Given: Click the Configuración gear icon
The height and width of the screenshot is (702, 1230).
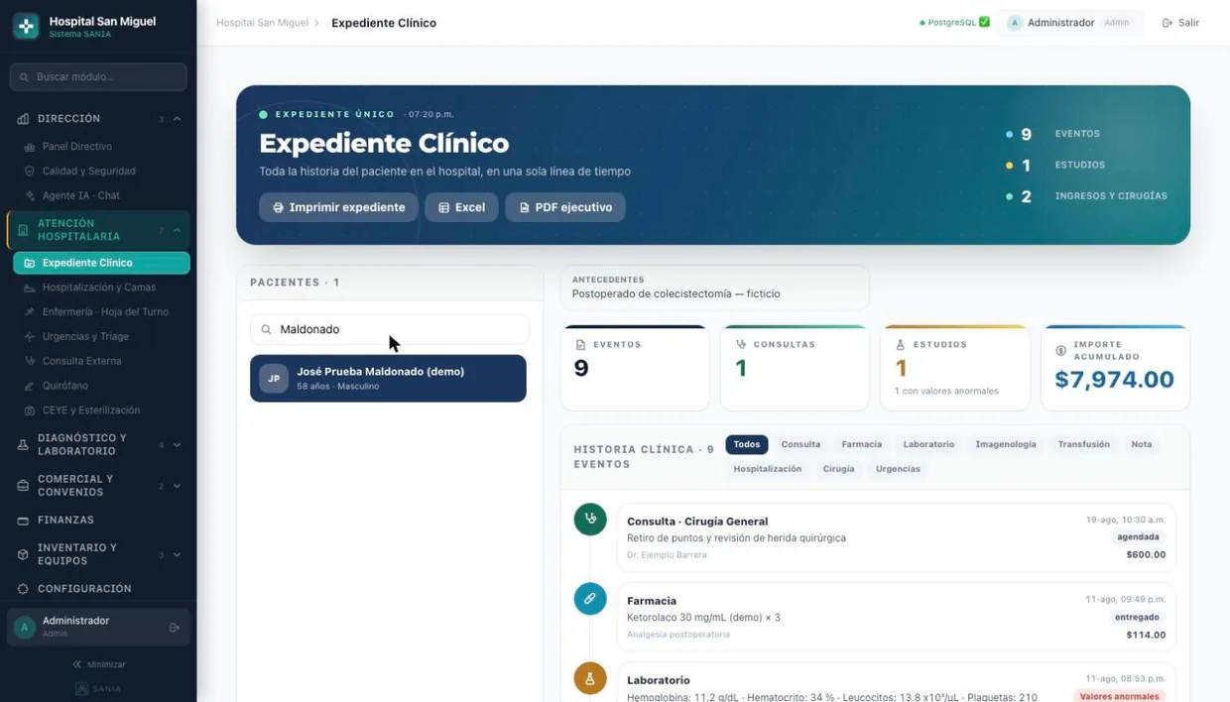Looking at the screenshot, I should pos(23,589).
